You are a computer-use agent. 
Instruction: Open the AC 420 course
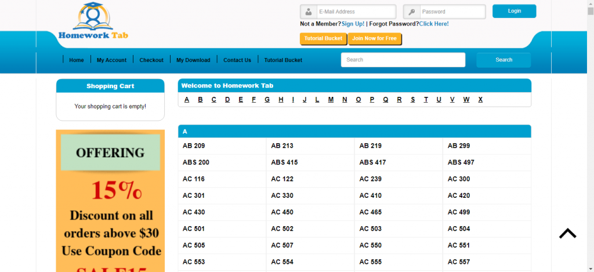click(x=459, y=196)
